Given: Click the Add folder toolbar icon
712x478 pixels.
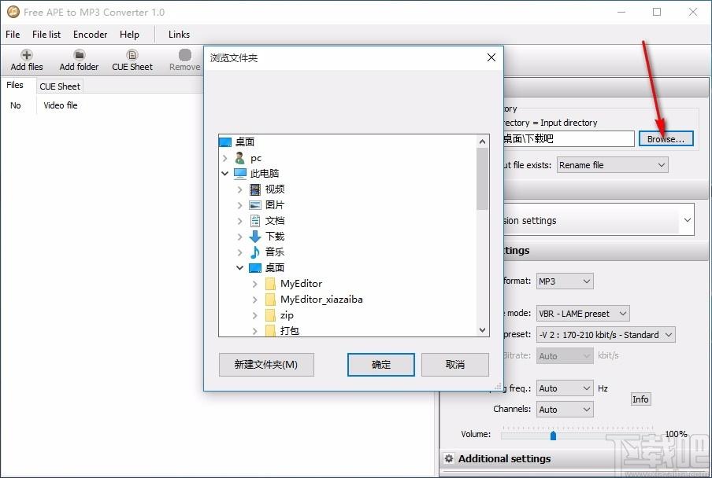Looking at the screenshot, I should pos(79,55).
